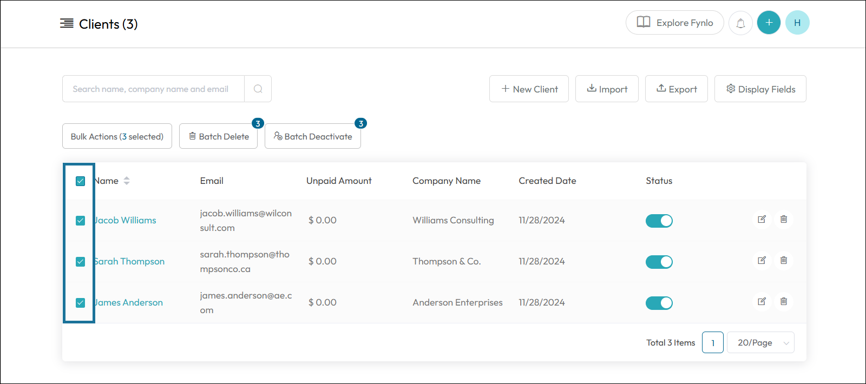Toggle James Anderson status switch off
Viewport: 866px width, 384px height.
click(659, 303)
